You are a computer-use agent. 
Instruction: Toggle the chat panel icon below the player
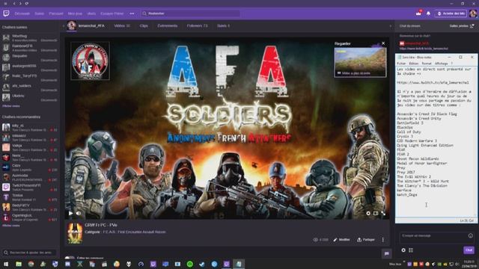[x=386, y=253]
